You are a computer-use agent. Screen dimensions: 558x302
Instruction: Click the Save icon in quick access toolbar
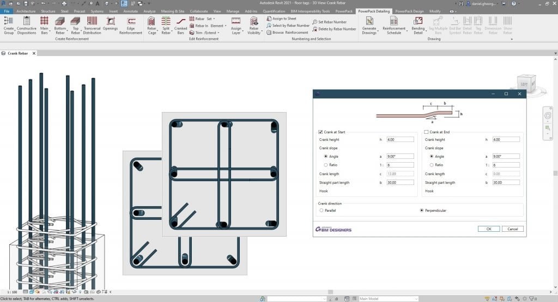26,4
